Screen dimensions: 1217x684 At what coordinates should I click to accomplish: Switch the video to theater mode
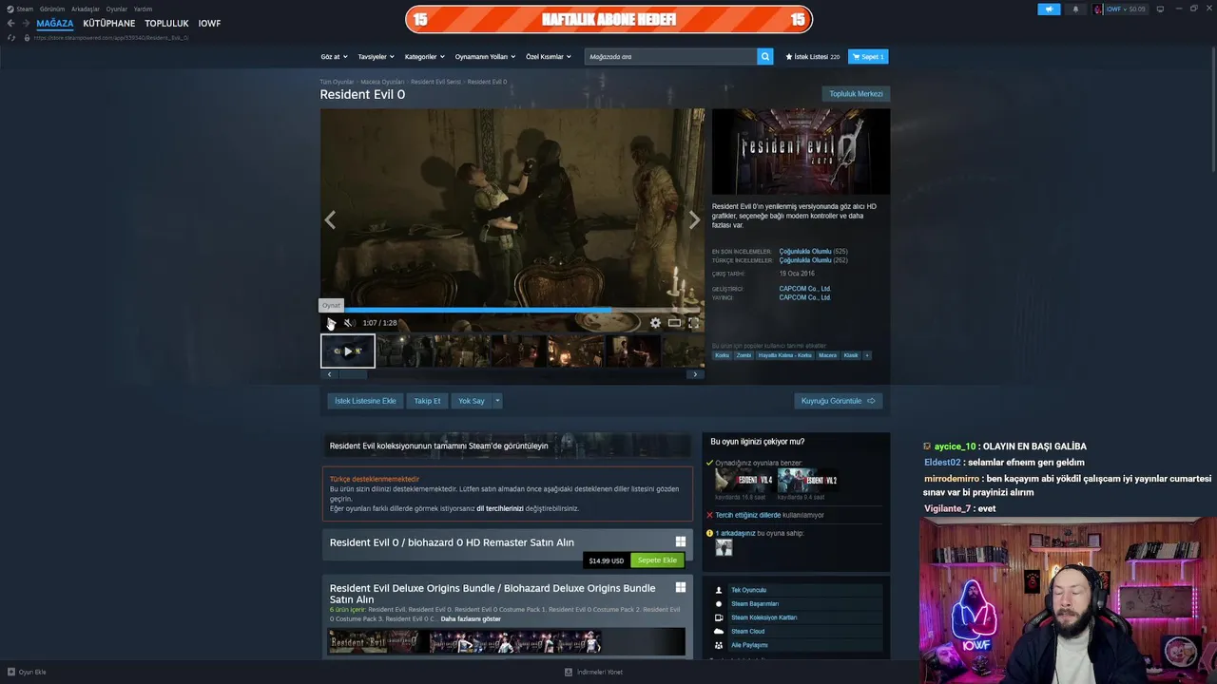674,323
